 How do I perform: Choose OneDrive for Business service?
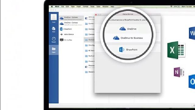point(128,38)
